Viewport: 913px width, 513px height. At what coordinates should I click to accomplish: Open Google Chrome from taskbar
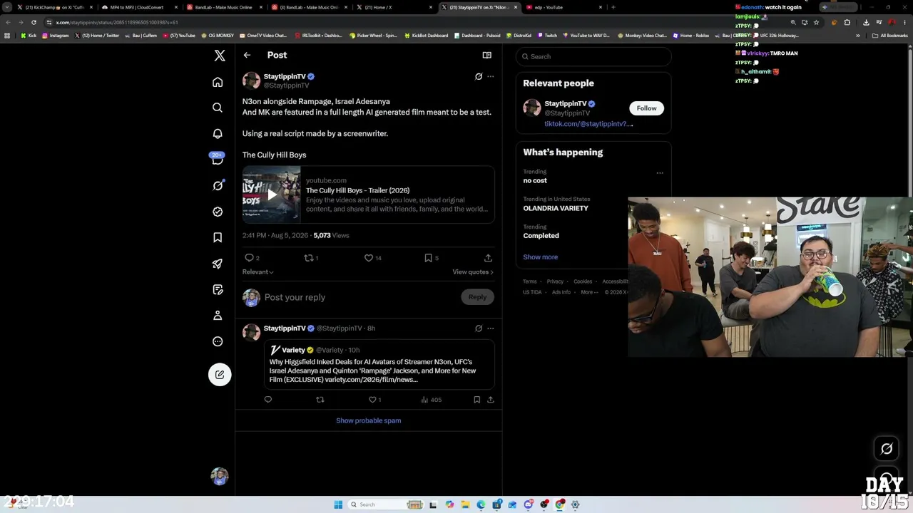pos(560,504)
